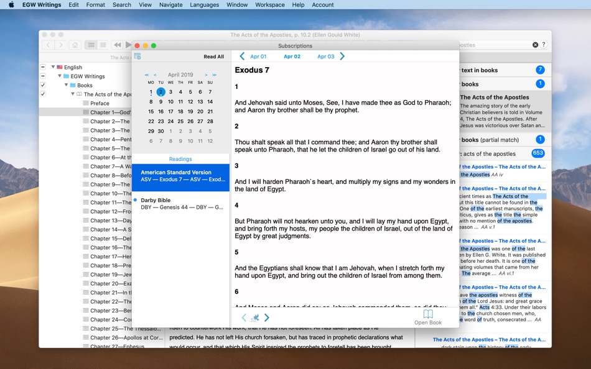The height and width of the screenshot is (369, 591).
Task: Click right arrow after Apr 03
Action: click(x=342, y=57)
